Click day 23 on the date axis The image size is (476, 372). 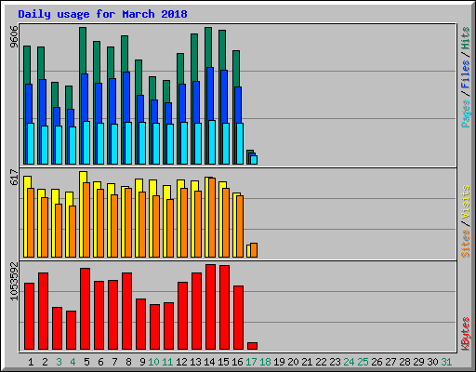click(x=335, y=362)
